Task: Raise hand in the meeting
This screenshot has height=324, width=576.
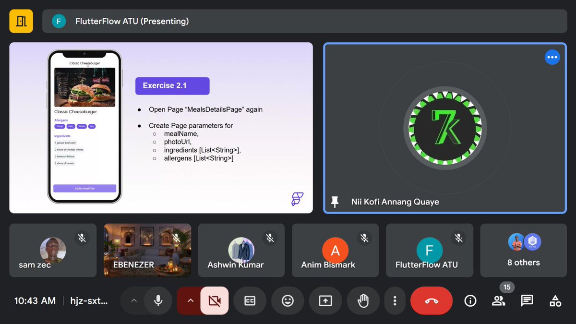Action: (363, 300)
